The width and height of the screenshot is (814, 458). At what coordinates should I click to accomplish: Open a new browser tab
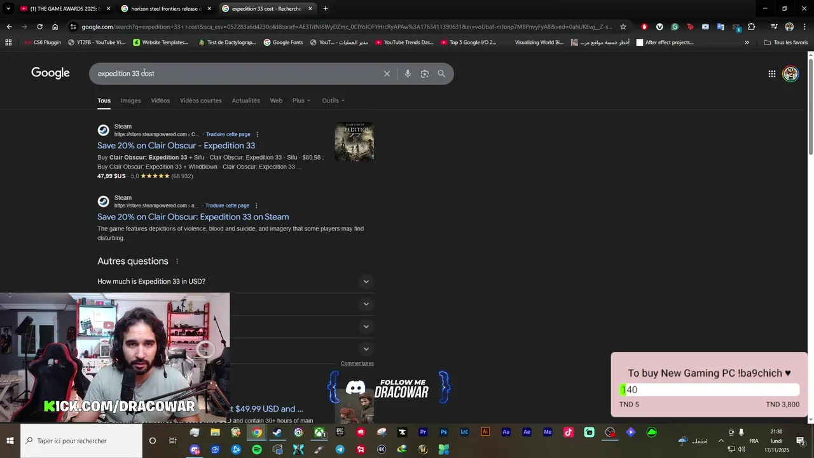click(326, 9)
